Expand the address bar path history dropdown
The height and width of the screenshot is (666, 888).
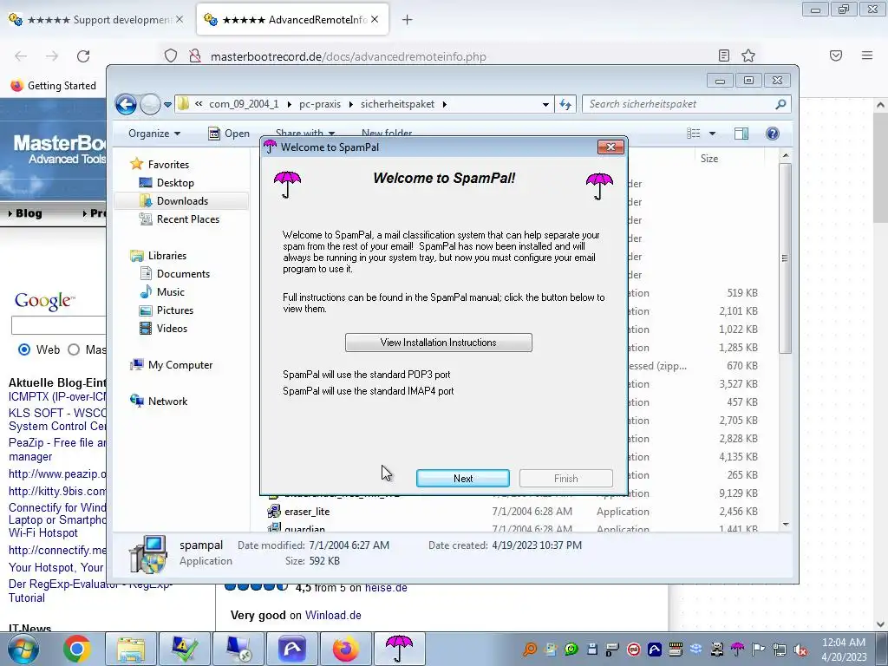545,104
